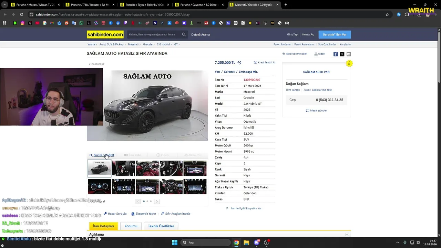Click the Ücretsiz İlan Ver button
441x248 pixels.
tap(335, 34)
